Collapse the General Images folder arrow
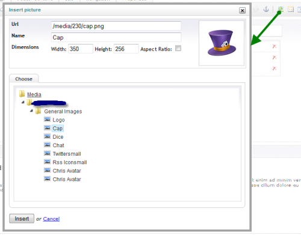301x235 pixels. point(31,111)
